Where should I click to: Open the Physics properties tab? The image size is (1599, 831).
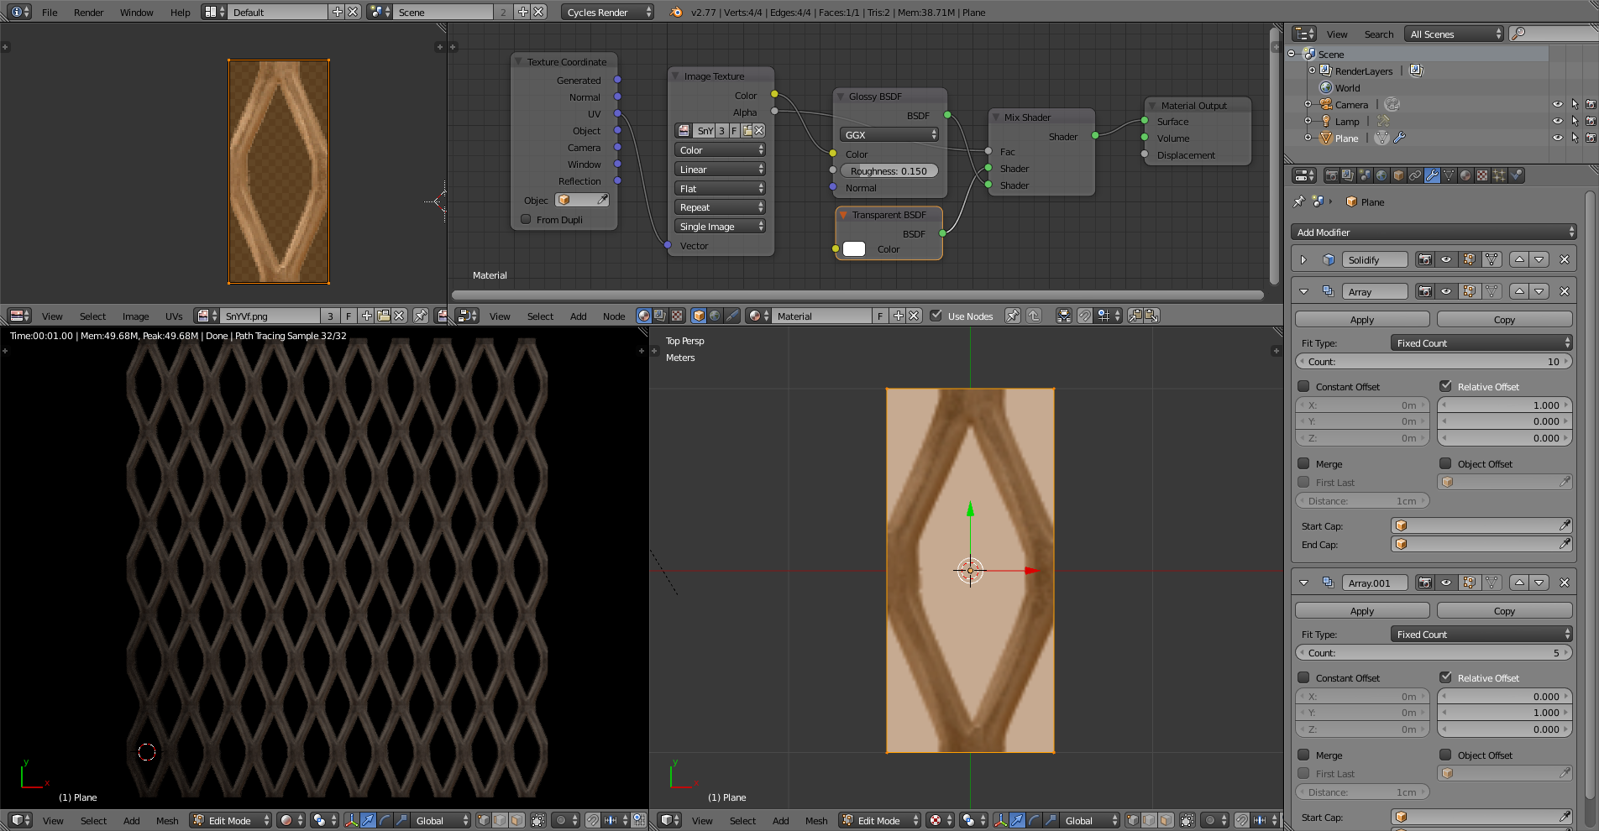1517,175
